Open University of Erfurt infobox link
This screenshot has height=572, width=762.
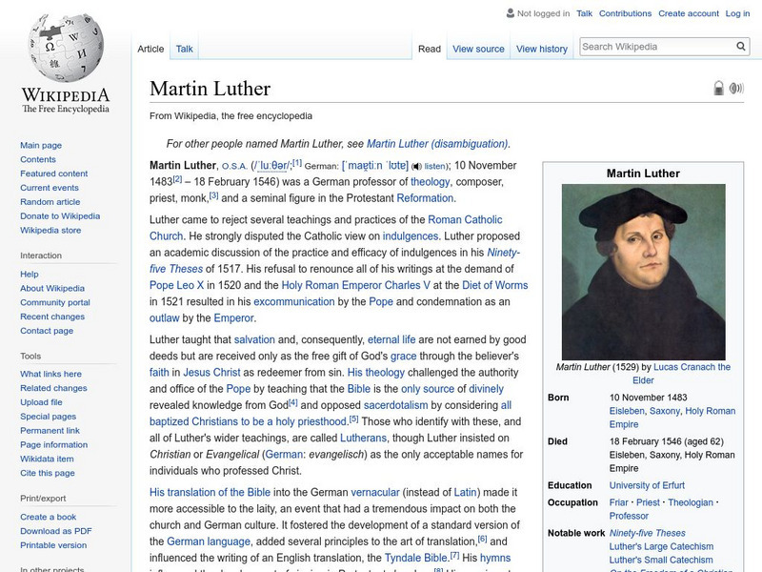[x=647, y=485]
